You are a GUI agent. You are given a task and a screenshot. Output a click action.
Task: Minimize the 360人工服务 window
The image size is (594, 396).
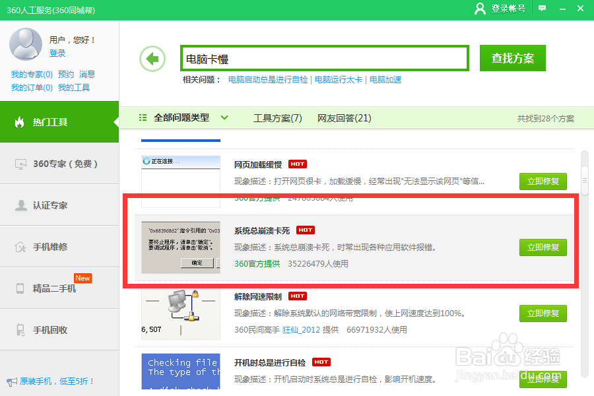click(x=562, y=9)
